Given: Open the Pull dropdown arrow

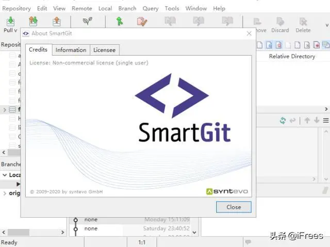Looking at the screenshot, I should 15,30.
